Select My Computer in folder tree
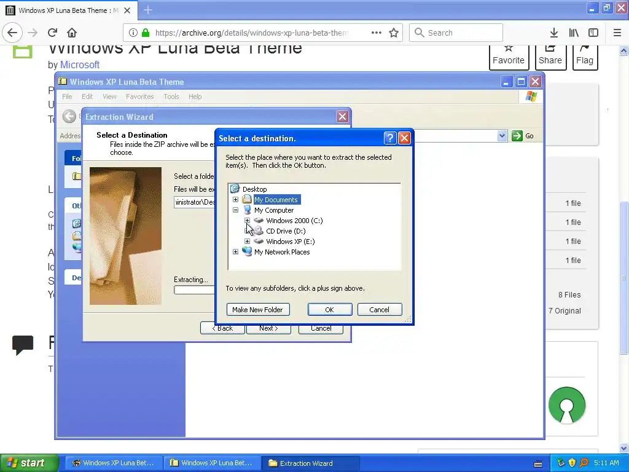The height and width of the screenshot is (472, 629). pos(273,210)
